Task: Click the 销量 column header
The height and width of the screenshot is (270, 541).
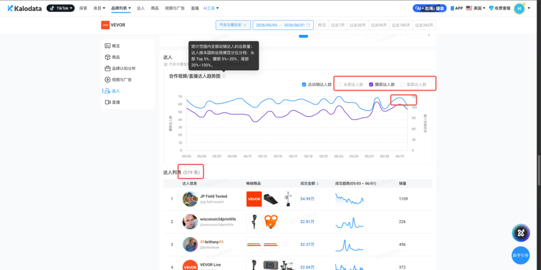Action: [402, 183]
